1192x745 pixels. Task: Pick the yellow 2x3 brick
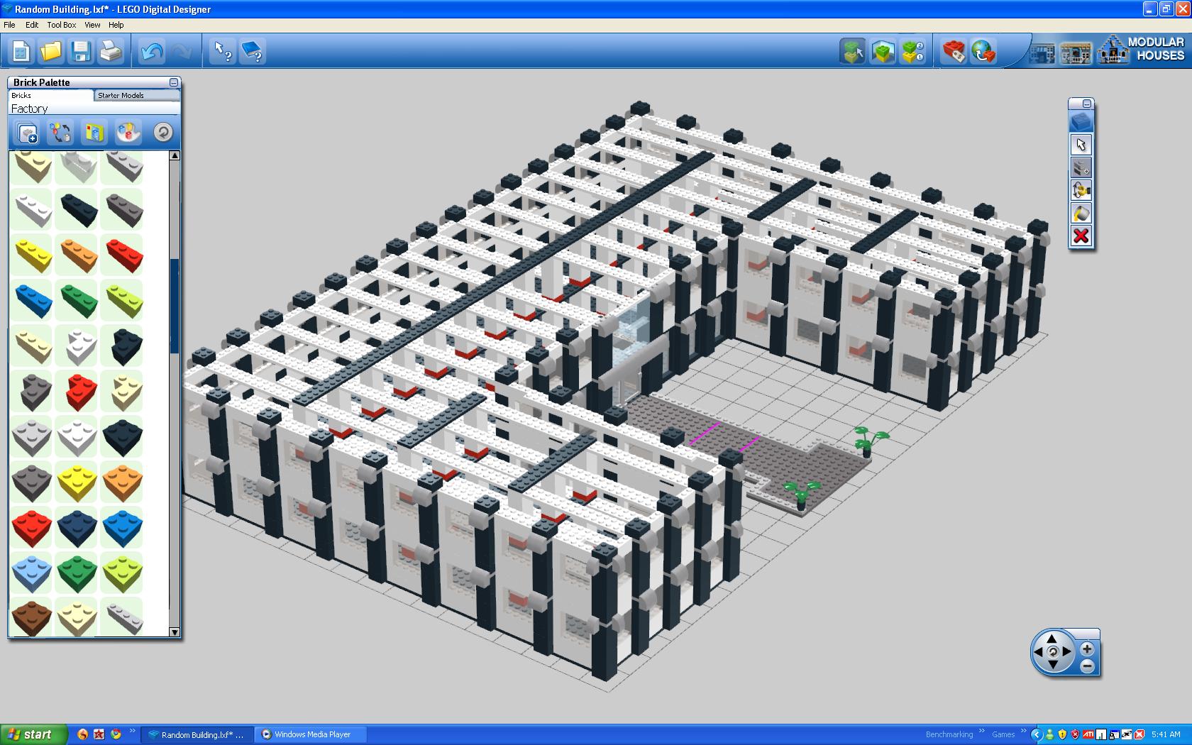click(x=32, y=254)
